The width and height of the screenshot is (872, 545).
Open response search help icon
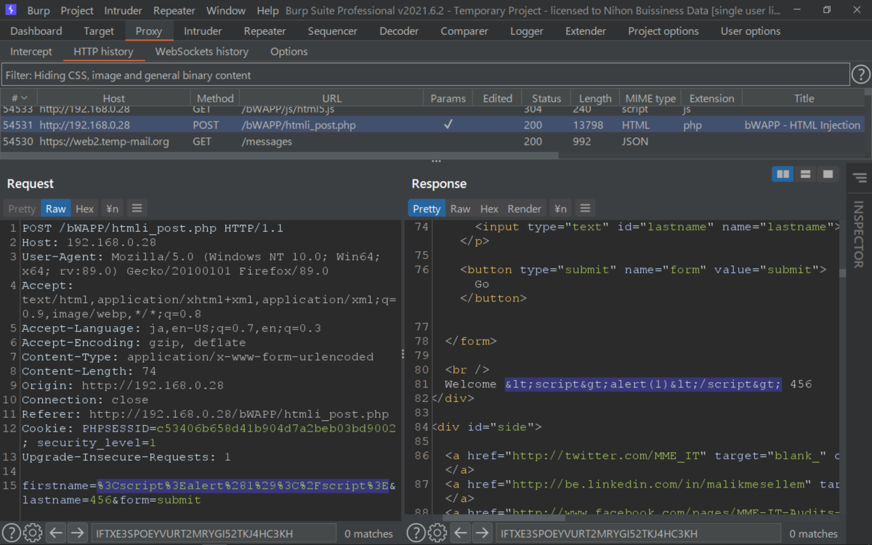click(416, 533)
